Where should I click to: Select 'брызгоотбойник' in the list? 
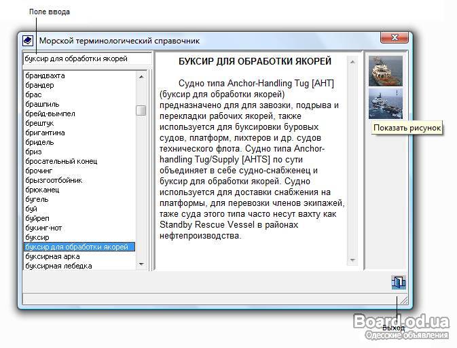pos(53,181)
